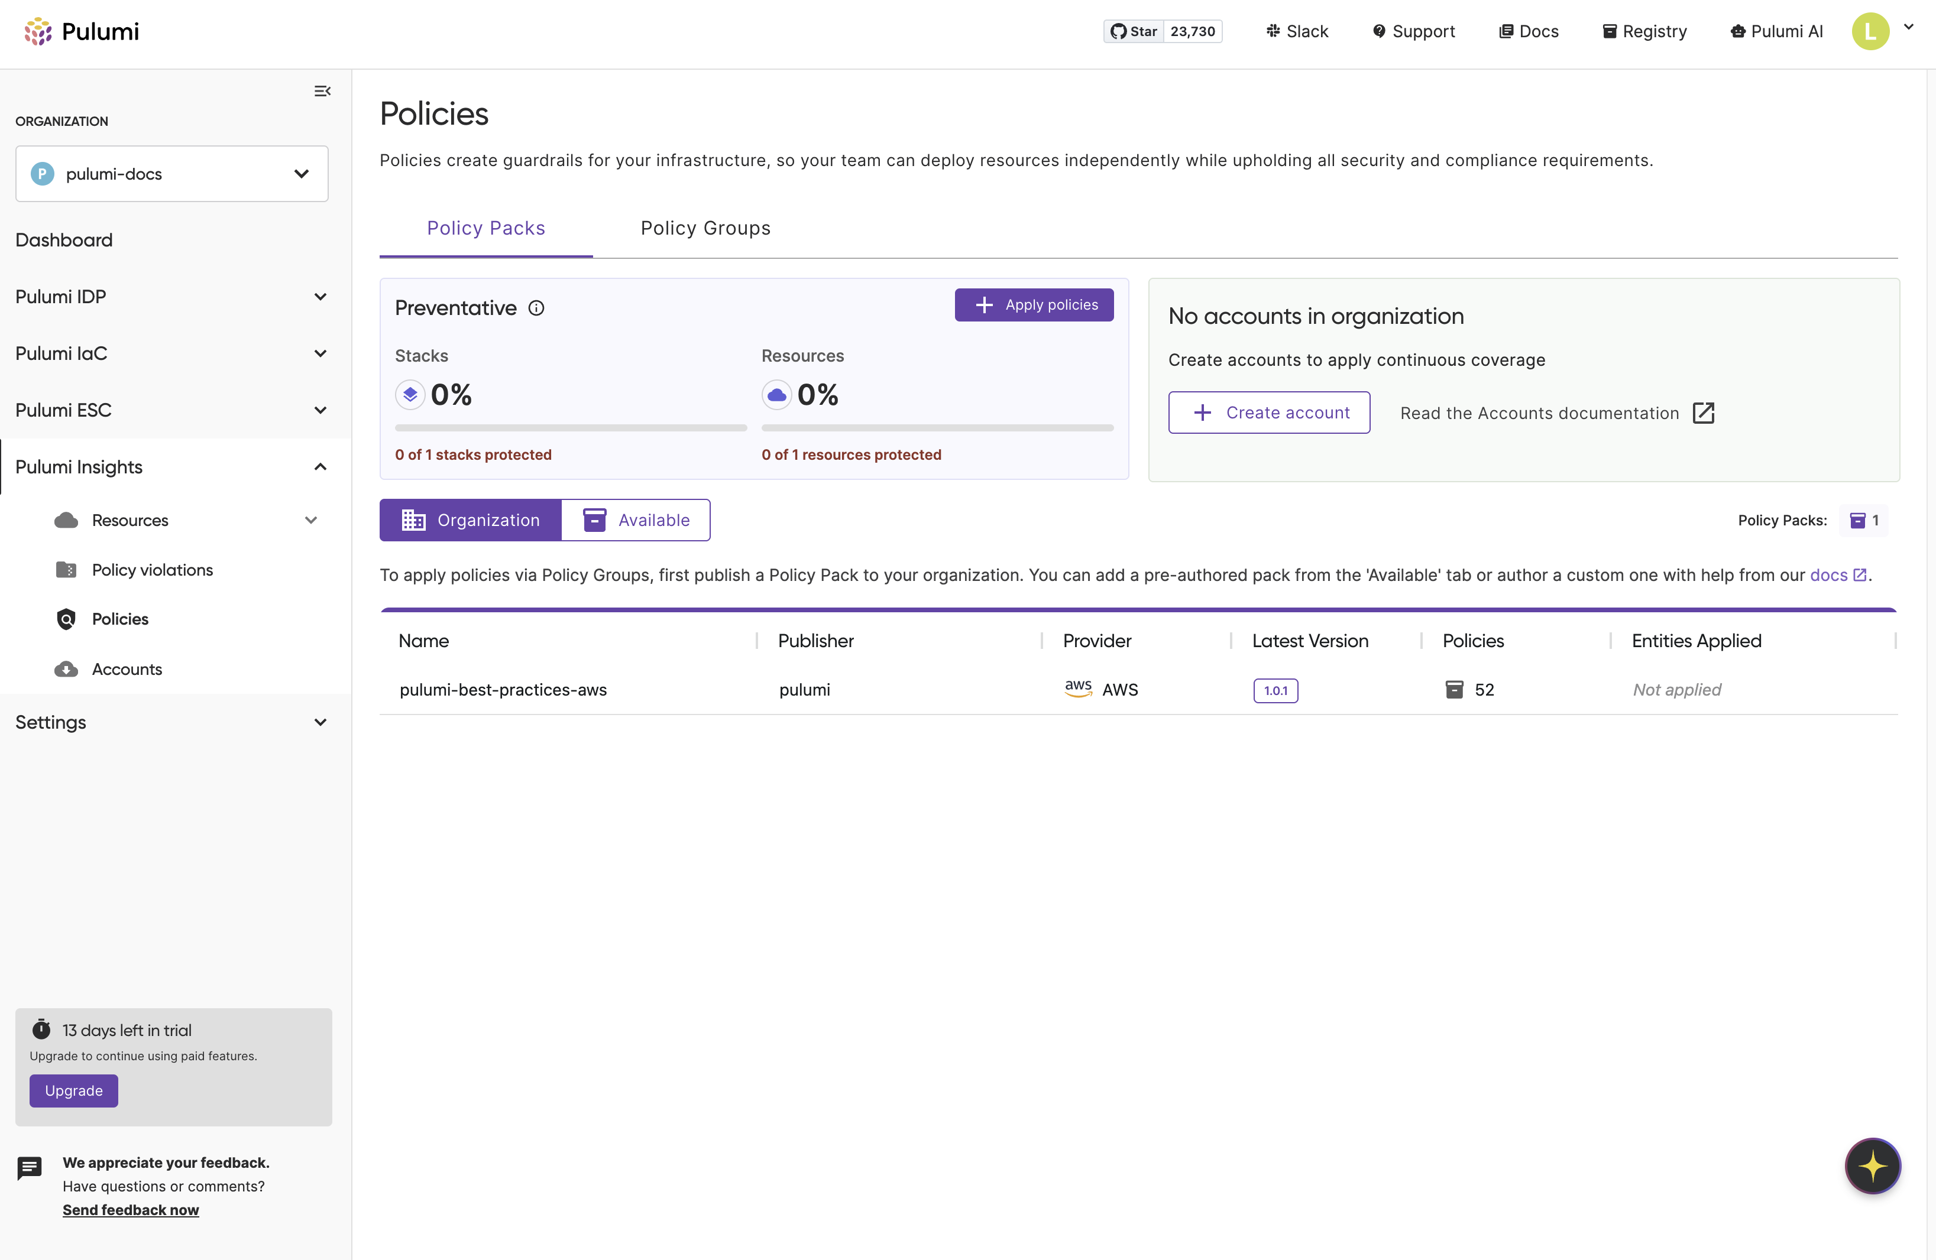
Task: Click the Stacks protection progress bar
Action: pyautogui.click(x=570, y=428)
